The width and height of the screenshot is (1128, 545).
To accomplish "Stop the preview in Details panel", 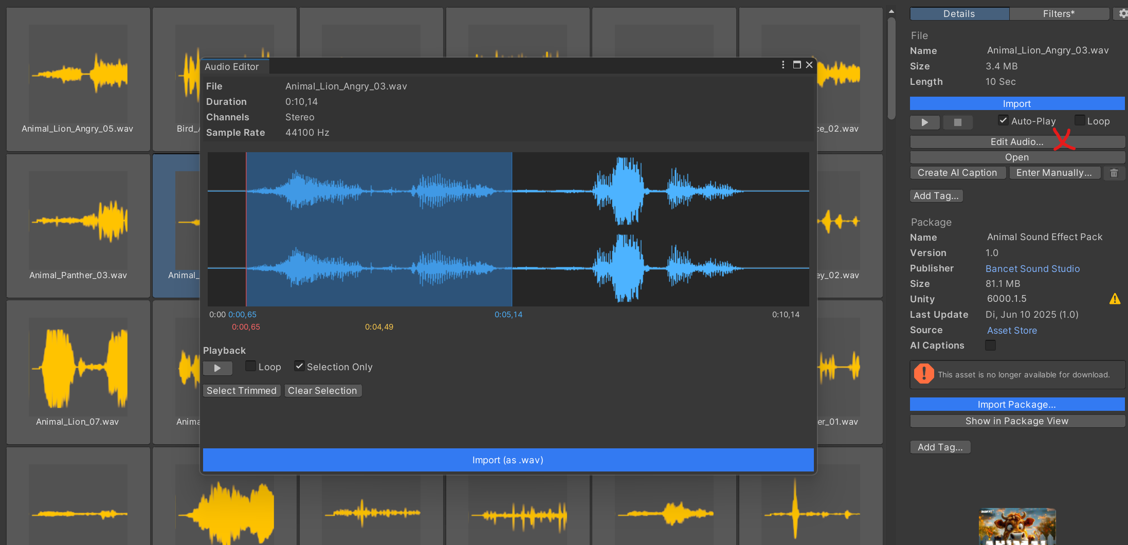I will [x=957, y=122].
